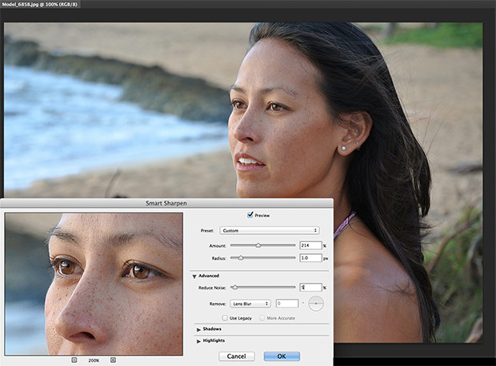The height and width of the screenshot is (366, 496).
Task: Click the Amount slider handle
Action: (258, 245)
